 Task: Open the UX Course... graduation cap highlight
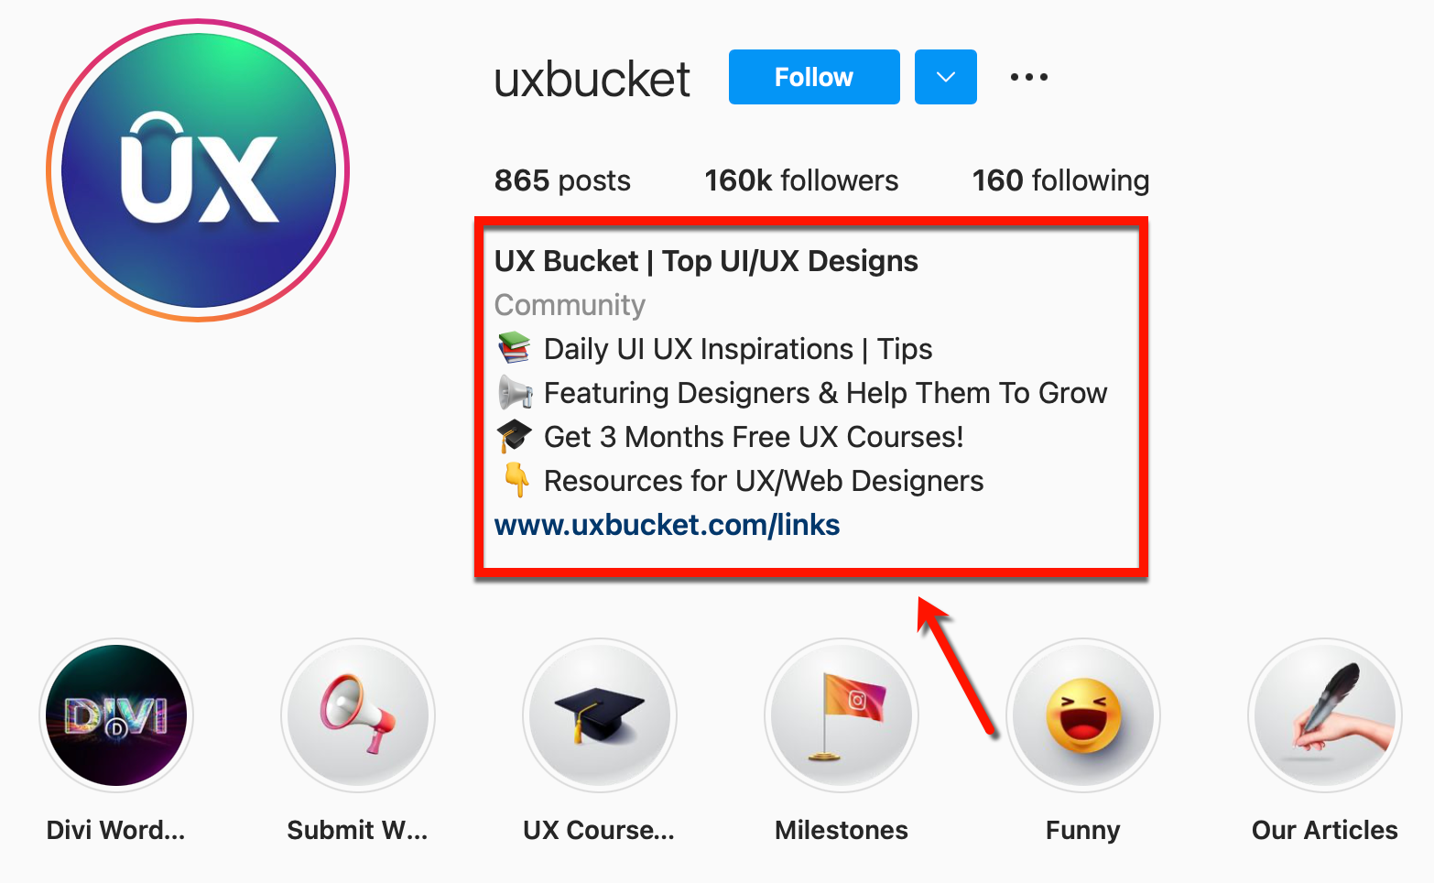(x=600, y=715)
